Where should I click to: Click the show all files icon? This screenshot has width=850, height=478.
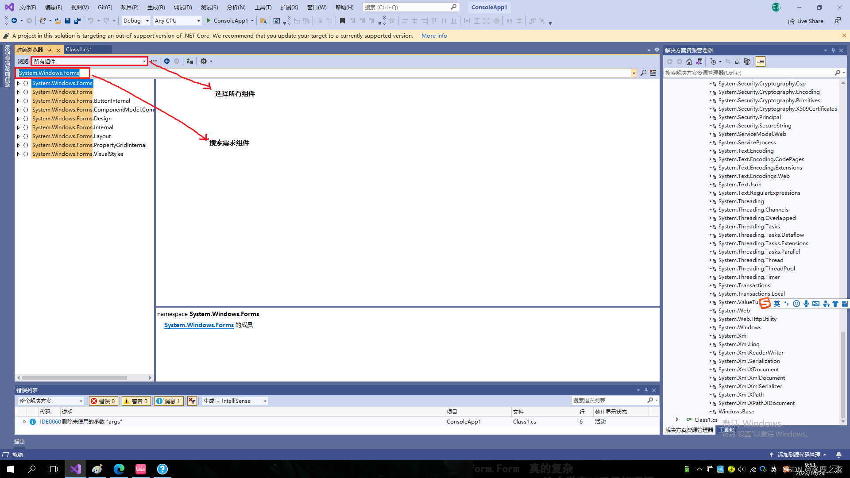(x=747, y=62)
